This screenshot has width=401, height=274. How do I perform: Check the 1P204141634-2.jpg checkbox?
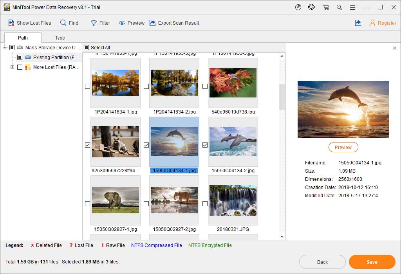pos(146,87)
